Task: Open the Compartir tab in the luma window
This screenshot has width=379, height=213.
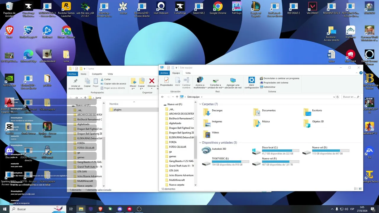Action: point(97,74)
